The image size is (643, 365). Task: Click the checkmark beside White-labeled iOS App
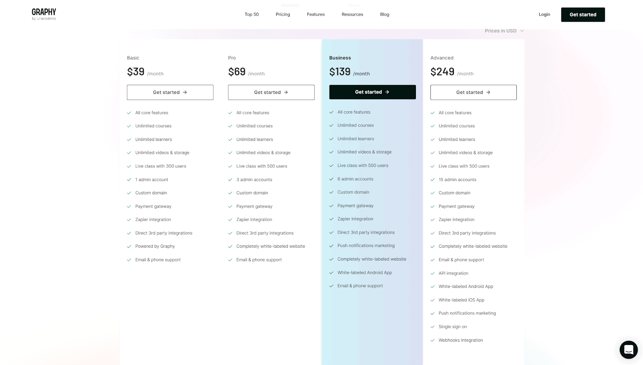(x=432, y=300)
